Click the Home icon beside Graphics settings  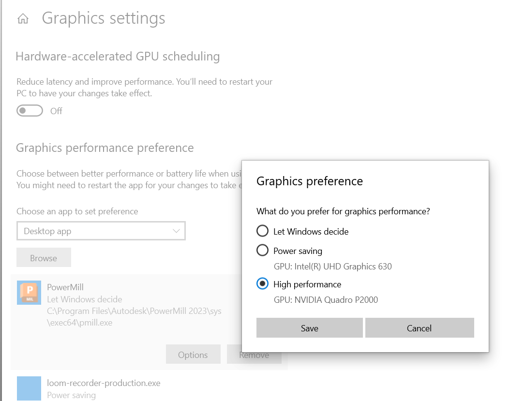pos(23,19)
